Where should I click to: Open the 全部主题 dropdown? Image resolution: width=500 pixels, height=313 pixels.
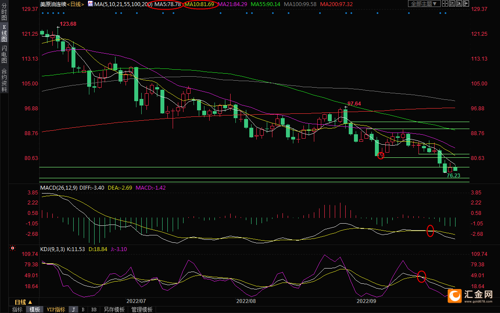pos(423,4)
